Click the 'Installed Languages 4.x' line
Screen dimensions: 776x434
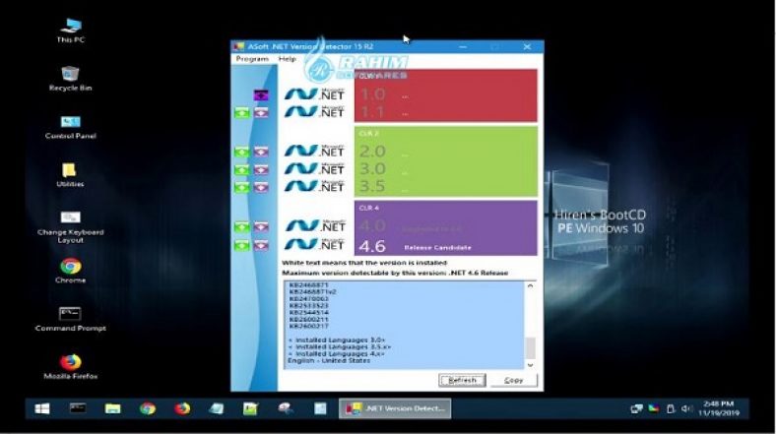coord(336,354)
